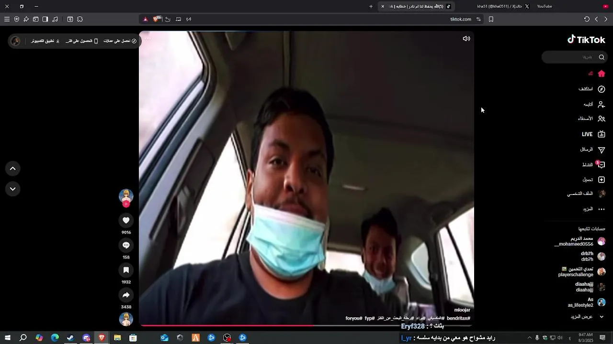Open the Brave Rewards triangle icon
This screenshot has width=613, height=344.
click(146, 19)
